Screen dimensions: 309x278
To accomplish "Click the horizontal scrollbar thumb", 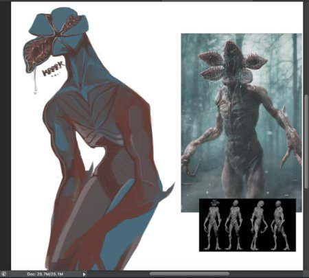I will coord(190,274).
